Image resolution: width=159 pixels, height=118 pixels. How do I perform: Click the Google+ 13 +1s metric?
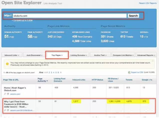click(144, 37)
